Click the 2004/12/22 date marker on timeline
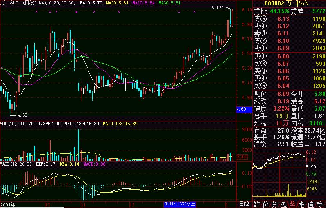Viewport: 326px width, 208px height. click(180, 204)
